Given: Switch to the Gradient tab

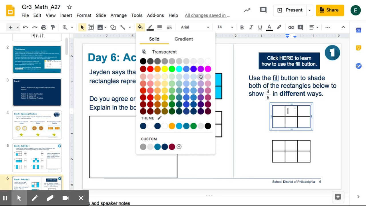Looking at the screenshot, I should pos(184,39).
